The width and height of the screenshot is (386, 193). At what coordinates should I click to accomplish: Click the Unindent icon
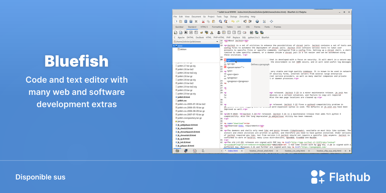(x=245, y=22)
